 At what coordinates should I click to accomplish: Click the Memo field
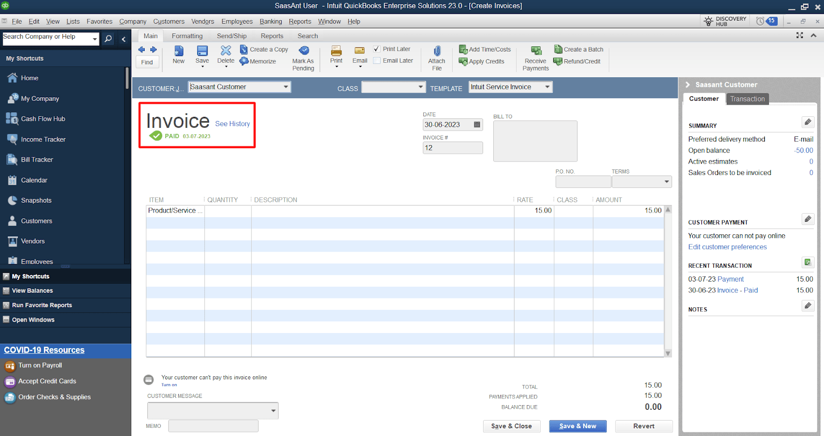[x=213, y=426]
